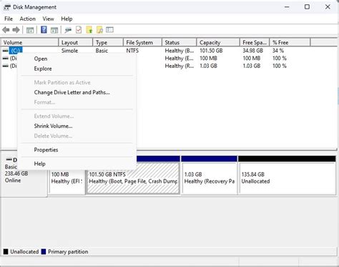Click the red checkmark properties toolbar icon
This screenshot has height=267, width=339.
(79, 30)
